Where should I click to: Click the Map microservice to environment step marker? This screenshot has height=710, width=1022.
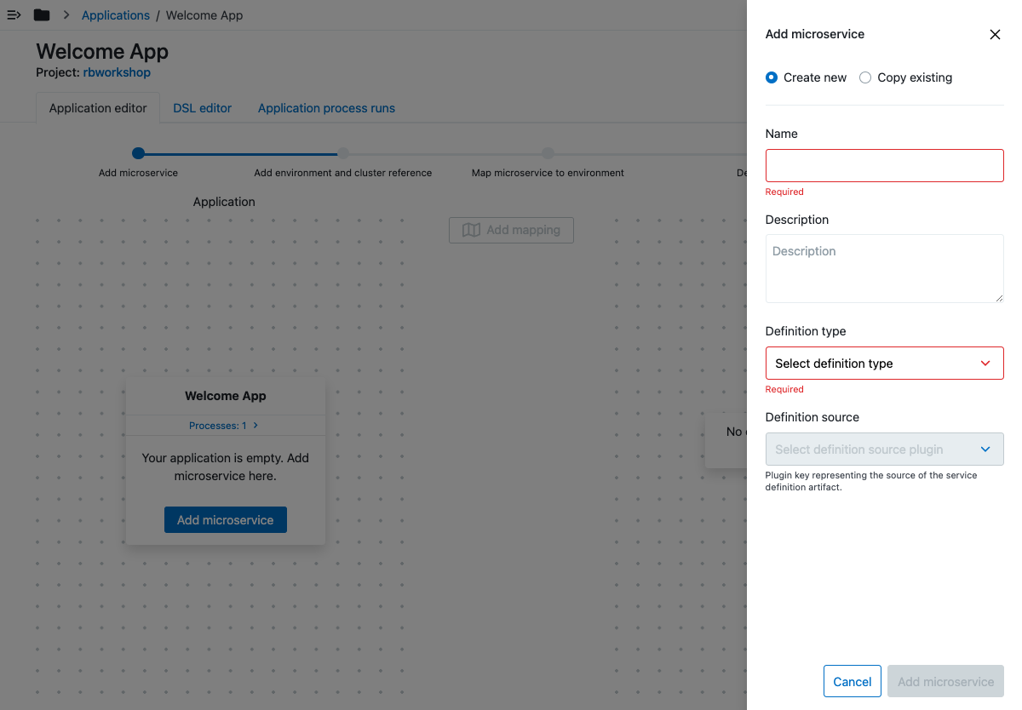(x=548, y=153)
